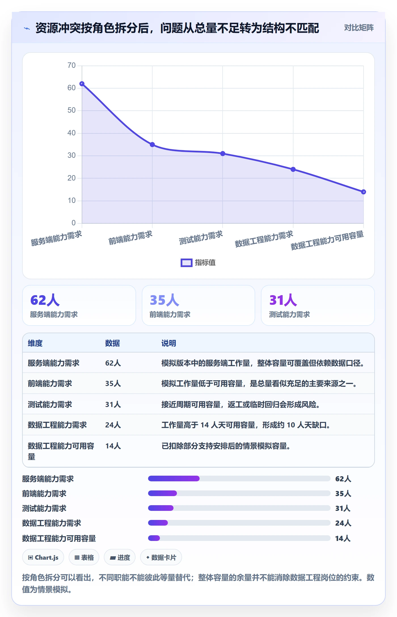Click the description 已扣除部分支持安排后的情景模拟容量

click(226, 446)
